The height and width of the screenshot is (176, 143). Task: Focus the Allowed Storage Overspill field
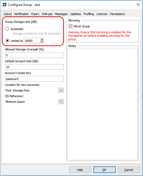tap(34, 55)
